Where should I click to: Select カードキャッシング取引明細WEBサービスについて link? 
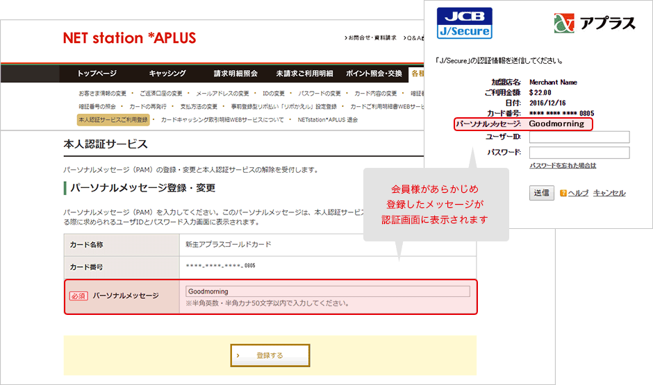222,120
